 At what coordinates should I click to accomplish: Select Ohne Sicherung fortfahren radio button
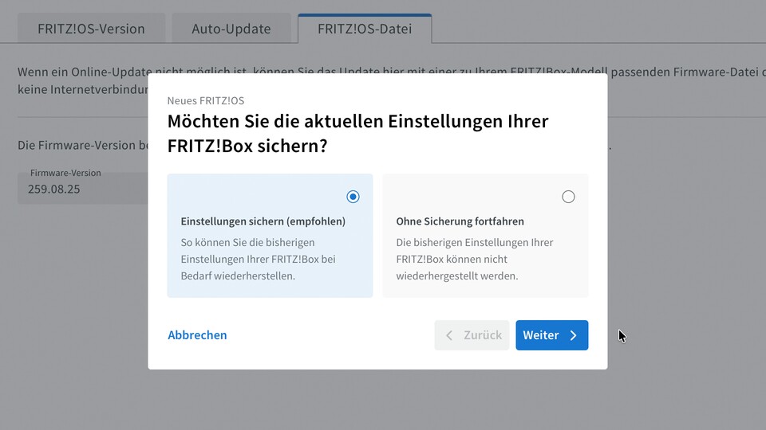pyautogui.click(x=568, y=197)
